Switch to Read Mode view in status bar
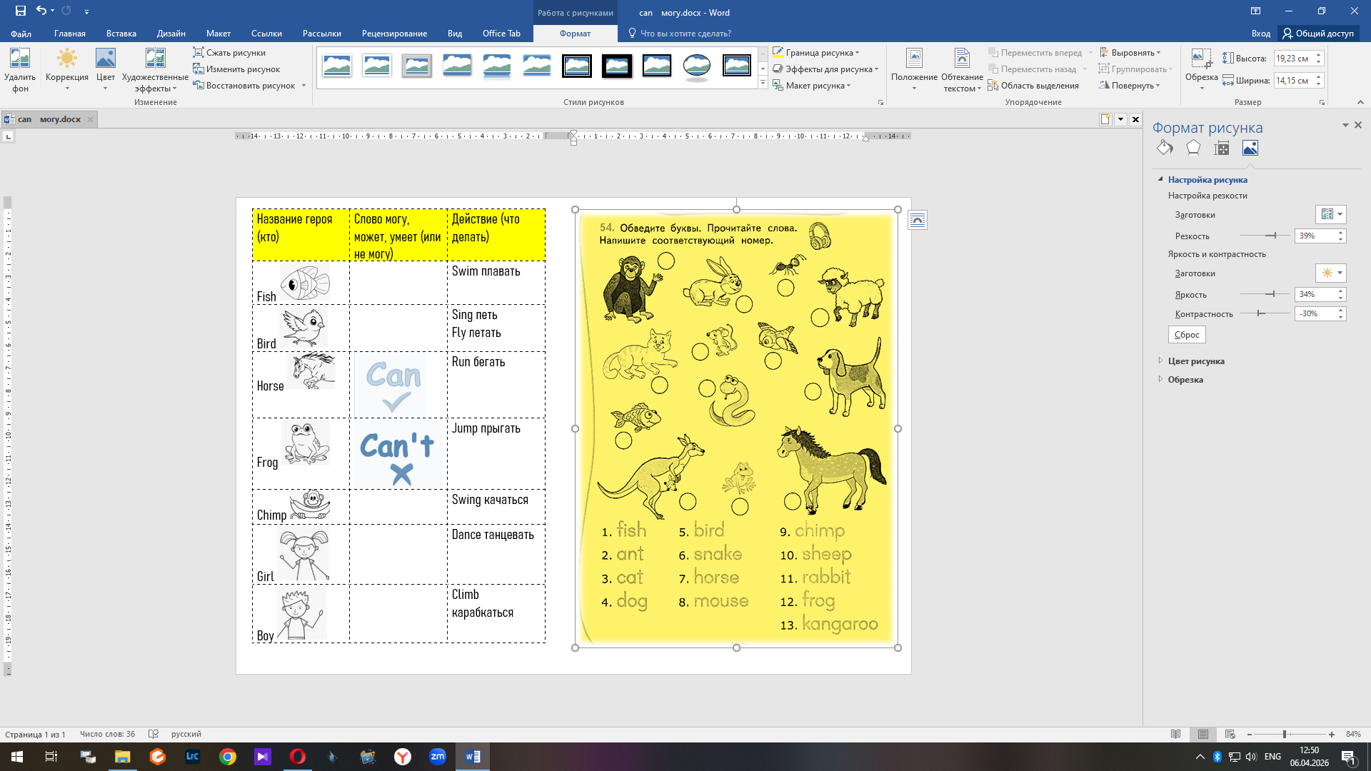The height and width of the screenshot is (771, 1371). (x=1176, y=734)
